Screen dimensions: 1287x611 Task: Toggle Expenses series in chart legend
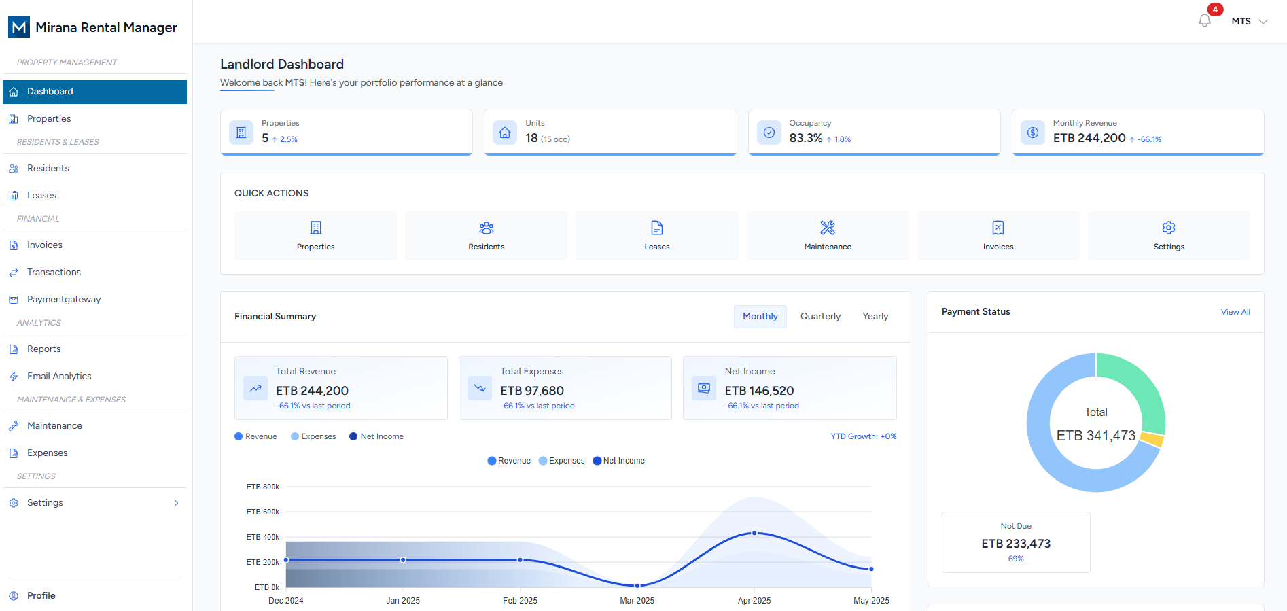[x=561, y=461]
